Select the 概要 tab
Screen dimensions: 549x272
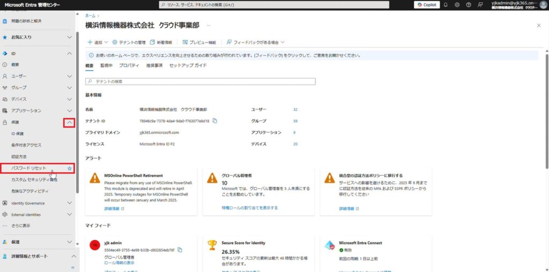point(90,66)
